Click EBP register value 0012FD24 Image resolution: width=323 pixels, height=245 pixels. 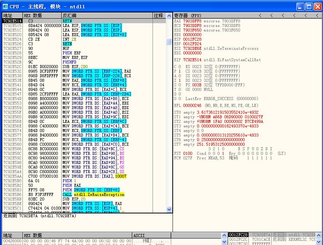pos(192,44)
